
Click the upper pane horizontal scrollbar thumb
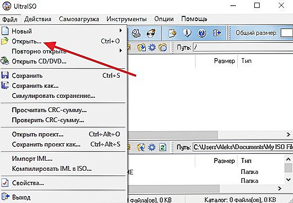[173, 134]
